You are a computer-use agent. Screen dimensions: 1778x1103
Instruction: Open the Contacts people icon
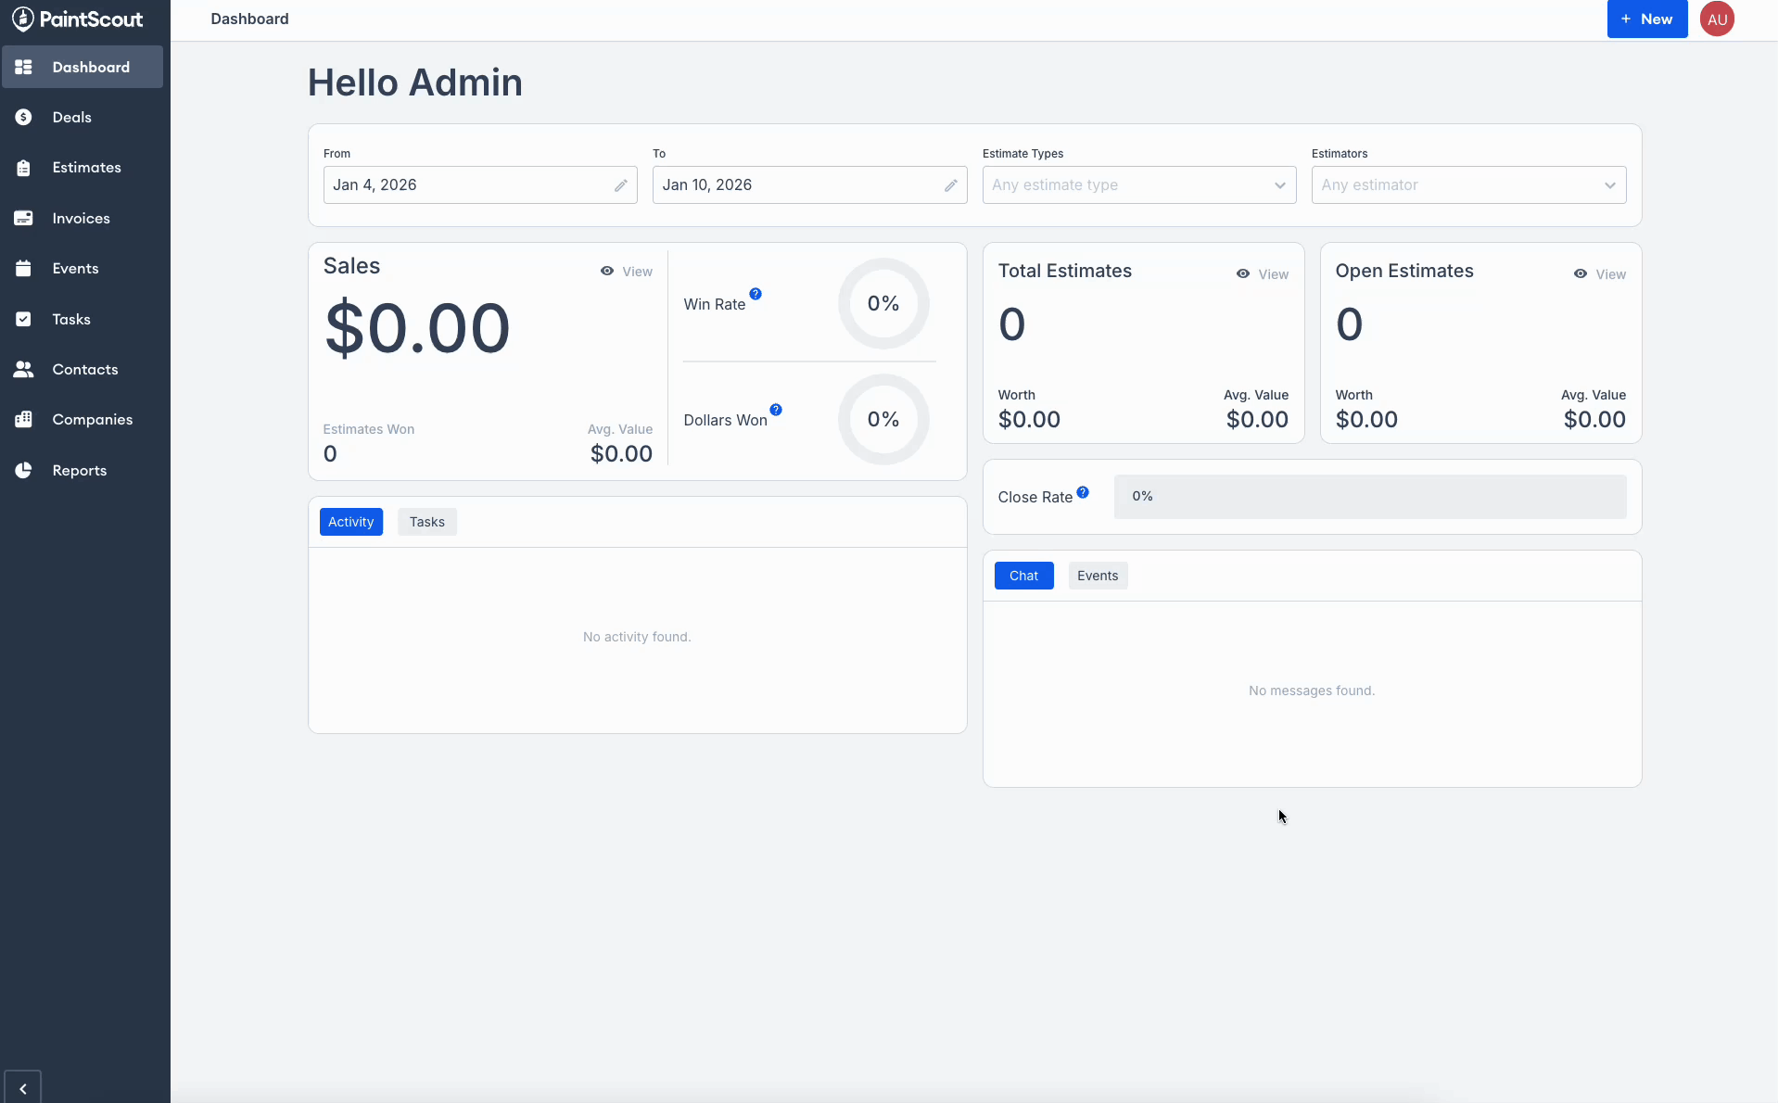click(x=24, y=369)
